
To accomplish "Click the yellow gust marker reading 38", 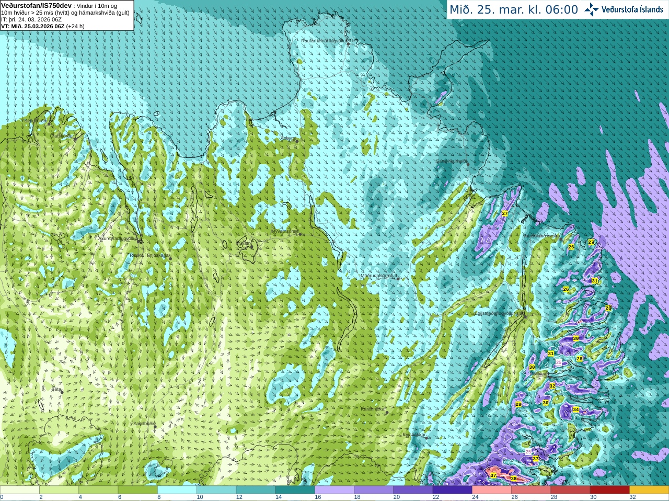I will coord(513,479).
